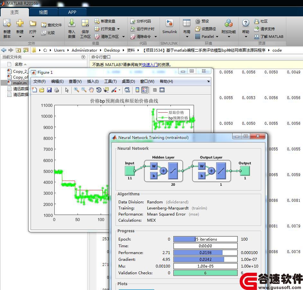Sort files by the 名称 column header
The image size is (303, 290).
coord(19,64)
